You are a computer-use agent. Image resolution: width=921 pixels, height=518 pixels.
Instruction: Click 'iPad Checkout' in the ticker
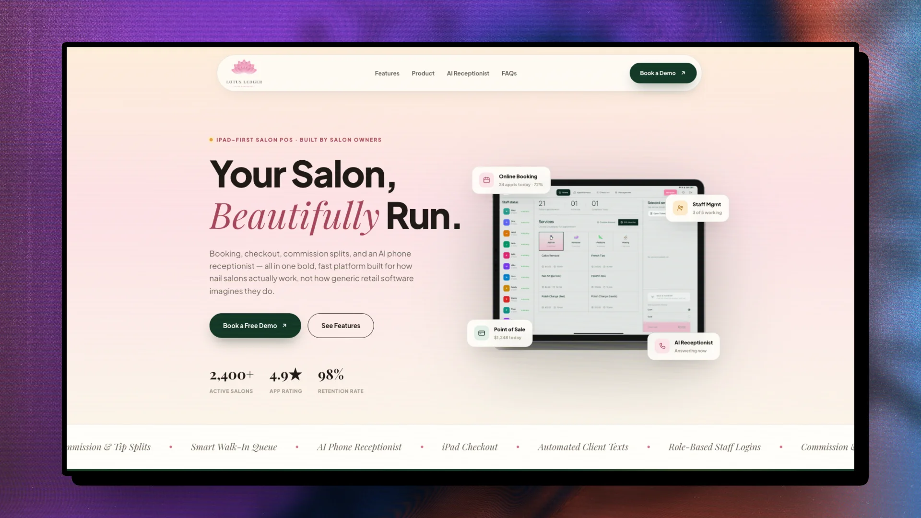pos(470,447)
